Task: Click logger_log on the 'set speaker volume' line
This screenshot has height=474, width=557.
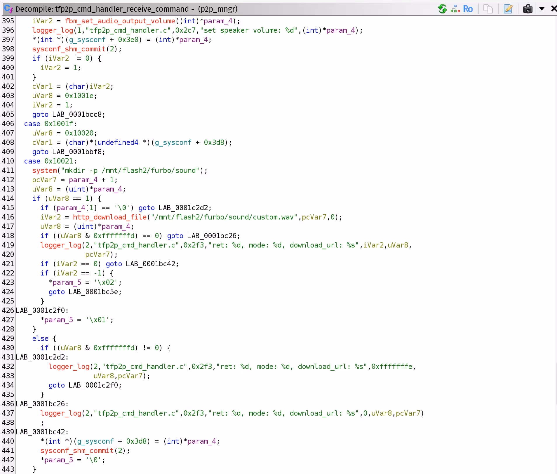Action: (x=53, y=30)
